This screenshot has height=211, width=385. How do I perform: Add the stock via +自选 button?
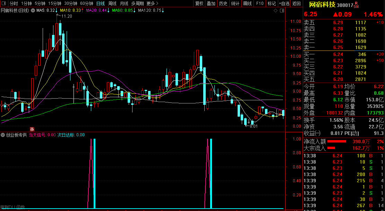284,3
